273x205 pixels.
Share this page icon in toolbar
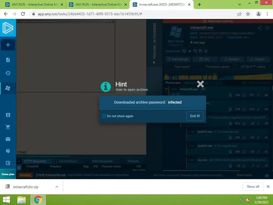[239, 14]
